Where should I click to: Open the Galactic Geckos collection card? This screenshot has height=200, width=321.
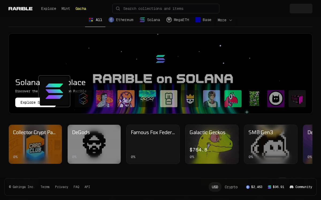point(212,144)
